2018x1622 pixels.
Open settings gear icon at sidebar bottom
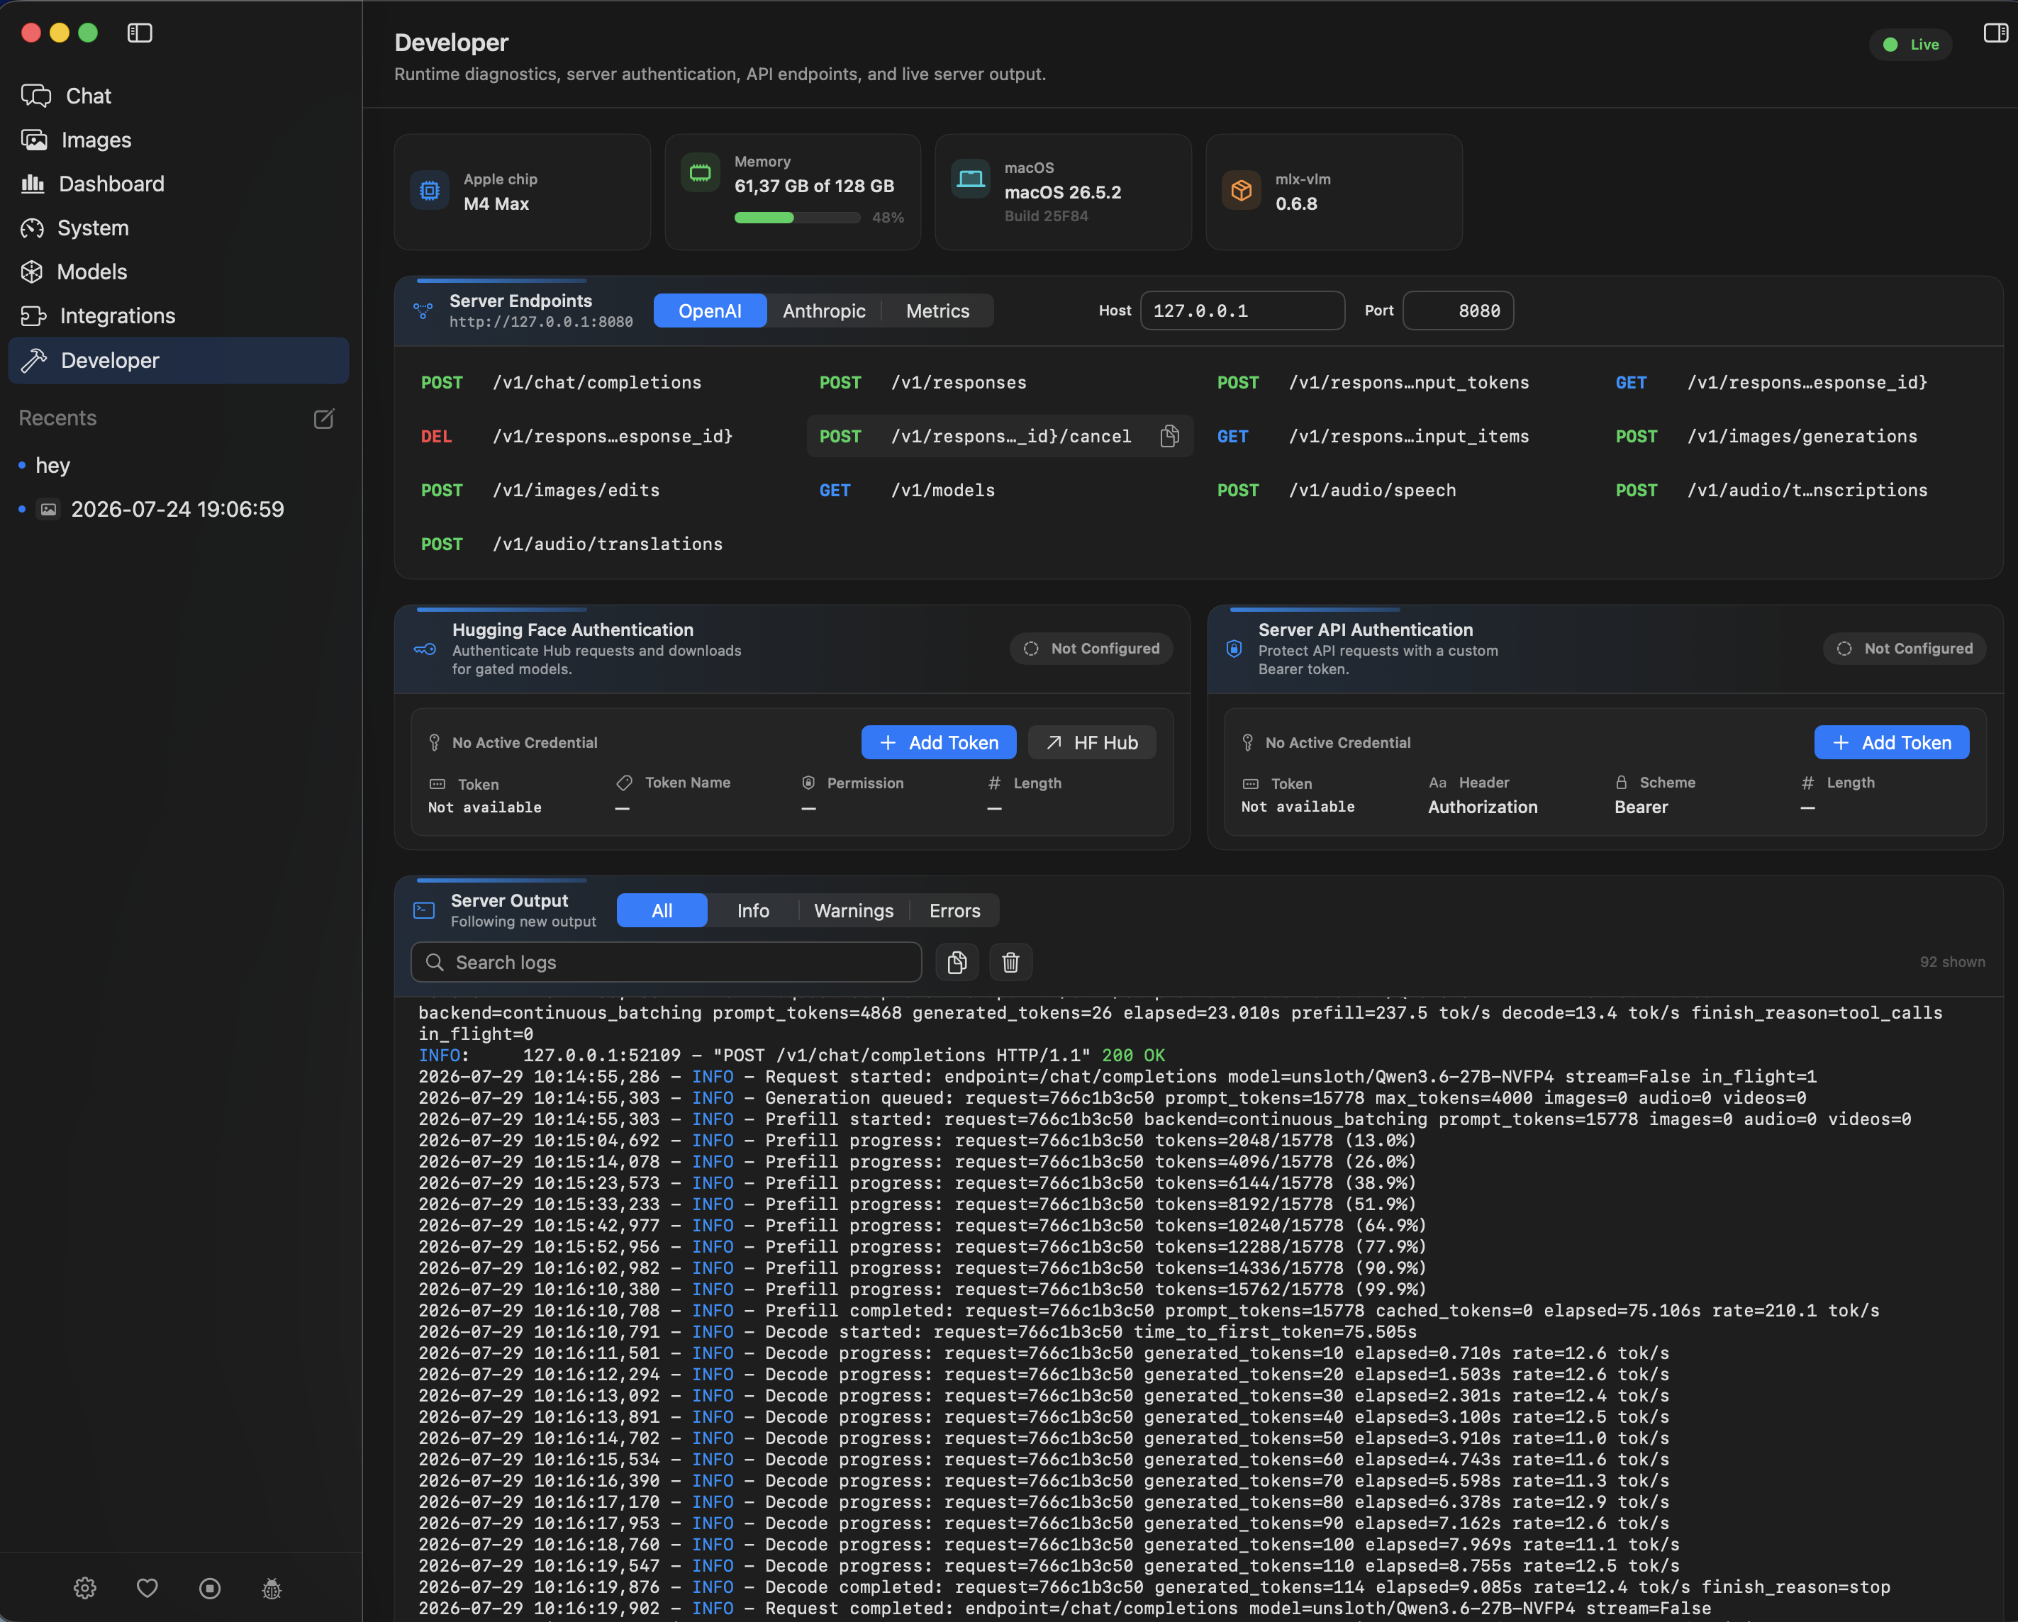(x=85, y=1587)
